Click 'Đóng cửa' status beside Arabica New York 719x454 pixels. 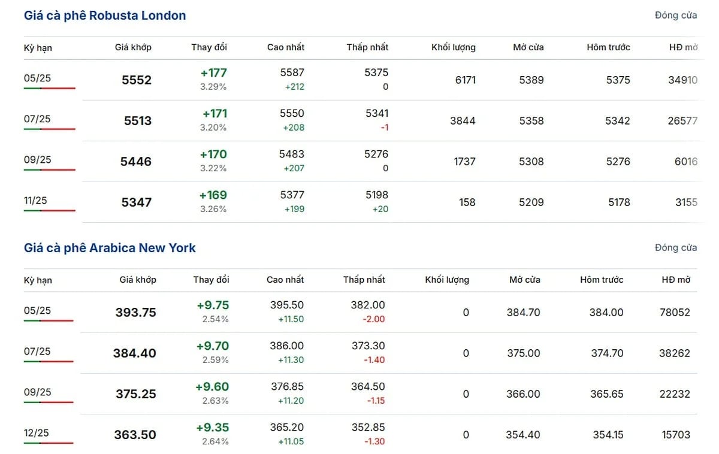point(676,248)
